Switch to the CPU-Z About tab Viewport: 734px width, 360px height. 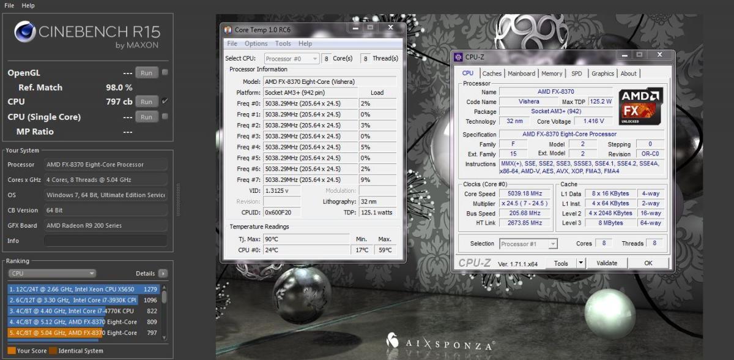click(x=629, y=73)
